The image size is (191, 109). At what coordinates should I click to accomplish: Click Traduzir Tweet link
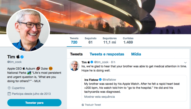(x=93, y=105)
